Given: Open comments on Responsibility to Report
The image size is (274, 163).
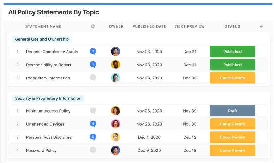Looking at the screenshot, I should click(x=93, y=65).
